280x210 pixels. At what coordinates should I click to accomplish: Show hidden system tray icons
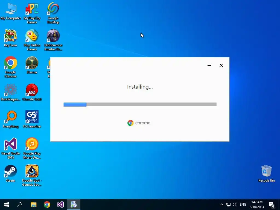tap(221, 205)
